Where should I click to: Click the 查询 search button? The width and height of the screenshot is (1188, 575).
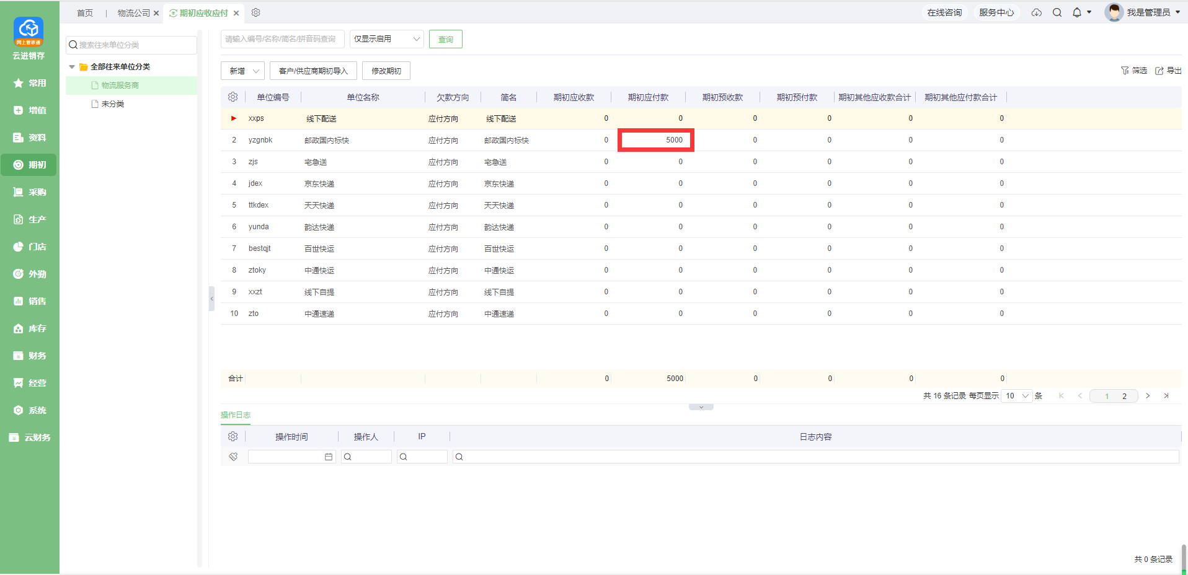point(446,39)
